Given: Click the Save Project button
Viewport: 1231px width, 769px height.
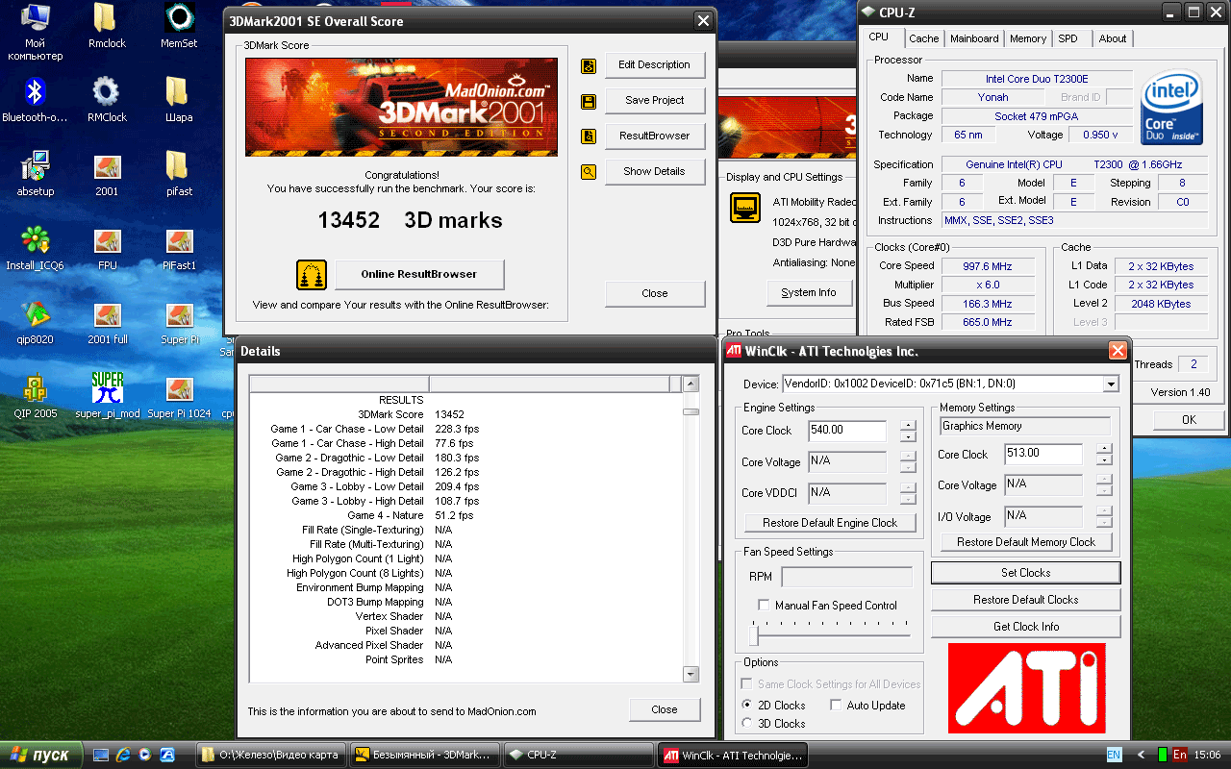Looking at the screenshot, I should (655, 101).
